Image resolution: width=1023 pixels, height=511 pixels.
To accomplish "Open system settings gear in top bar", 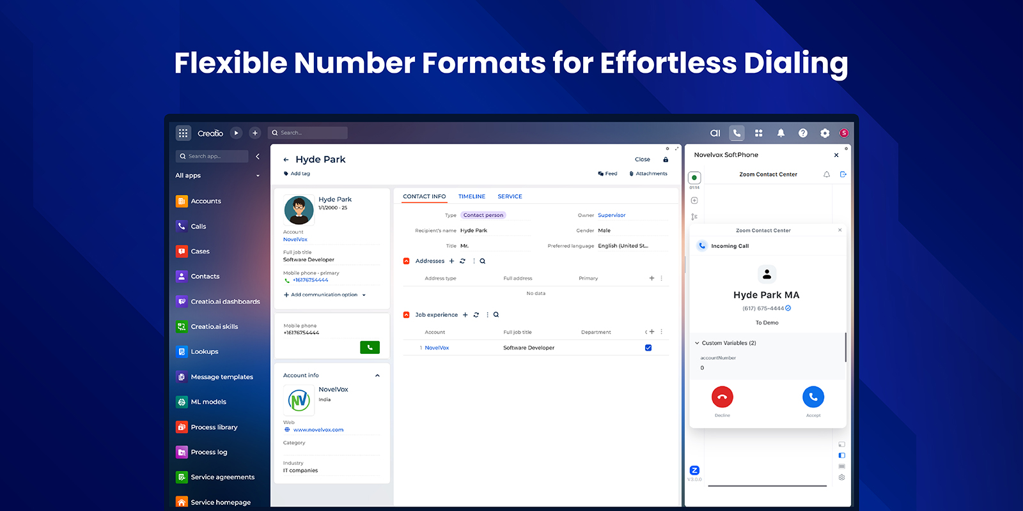I will click(x=825, y=133).
